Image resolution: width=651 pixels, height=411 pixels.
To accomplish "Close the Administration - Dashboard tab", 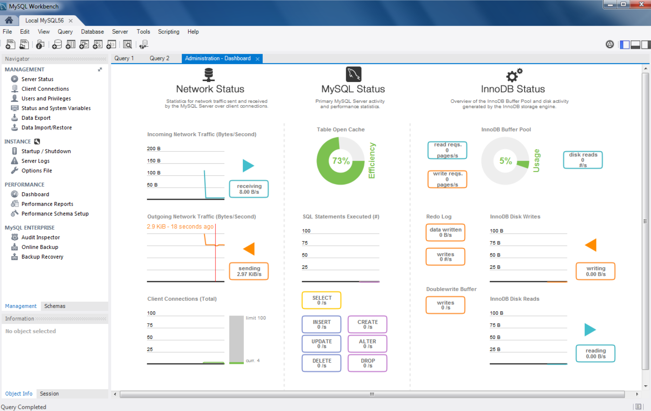I will pyautogui.click(x=258, y=59).
